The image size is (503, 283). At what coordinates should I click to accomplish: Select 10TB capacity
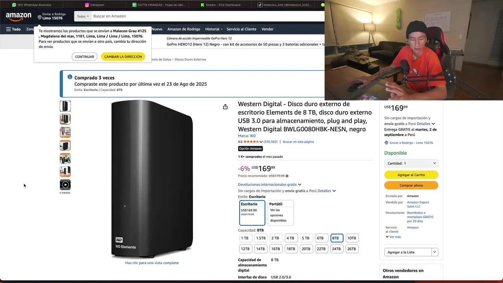pyautogui.click(x=352, y=238)
